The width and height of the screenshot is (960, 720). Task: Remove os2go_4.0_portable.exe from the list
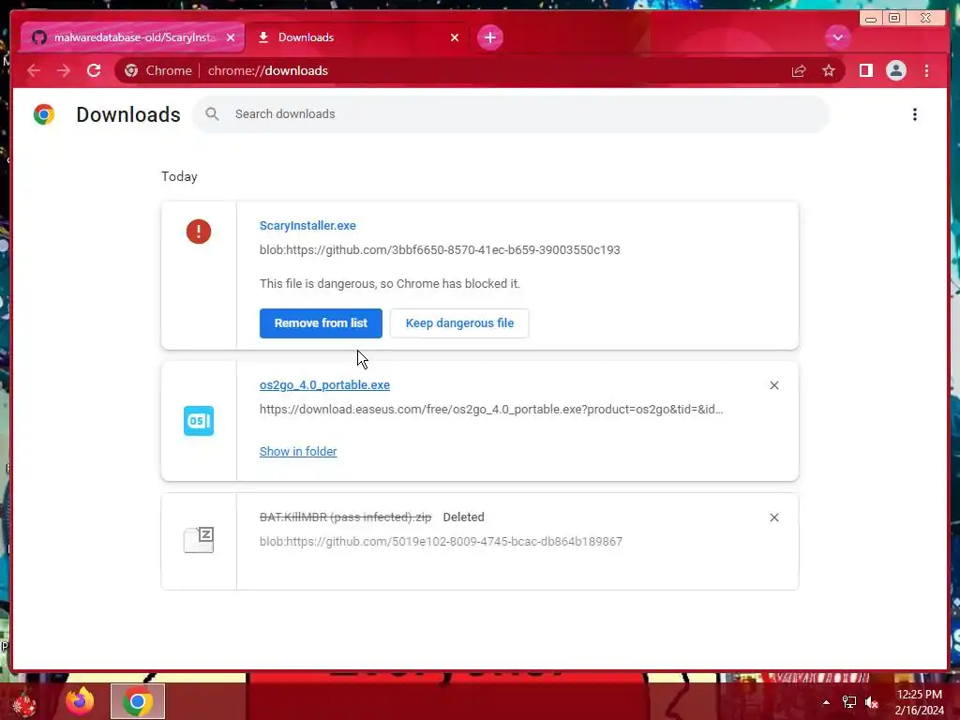773,385
